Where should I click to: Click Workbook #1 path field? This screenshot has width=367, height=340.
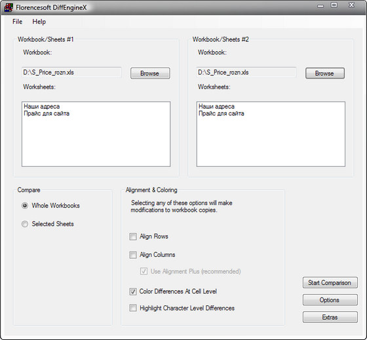(x=71, y=73)
